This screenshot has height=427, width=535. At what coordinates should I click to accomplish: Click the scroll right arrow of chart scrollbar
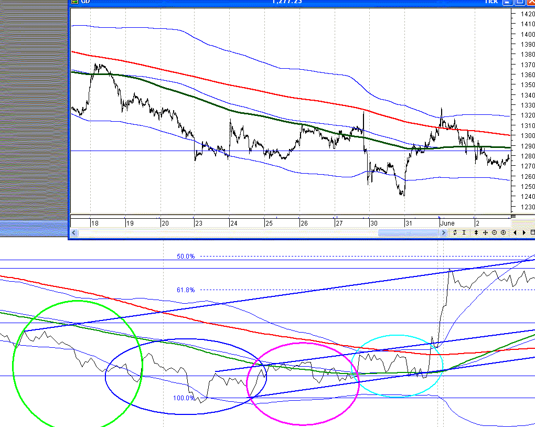pyautogui.click(x=443, y=233)
